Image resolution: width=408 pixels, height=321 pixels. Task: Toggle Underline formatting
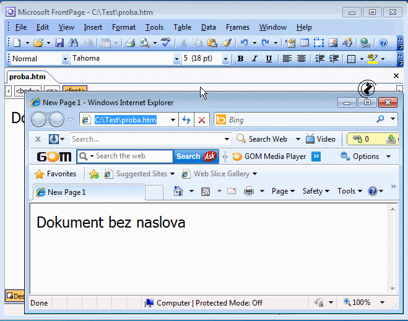pos(269,59)
